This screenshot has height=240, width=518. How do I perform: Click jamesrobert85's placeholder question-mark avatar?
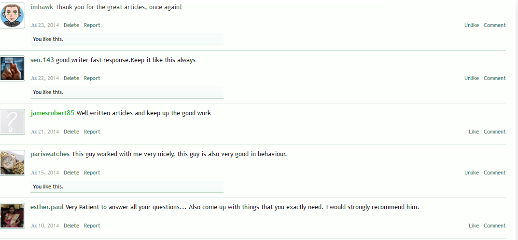(x=12, y=122)
